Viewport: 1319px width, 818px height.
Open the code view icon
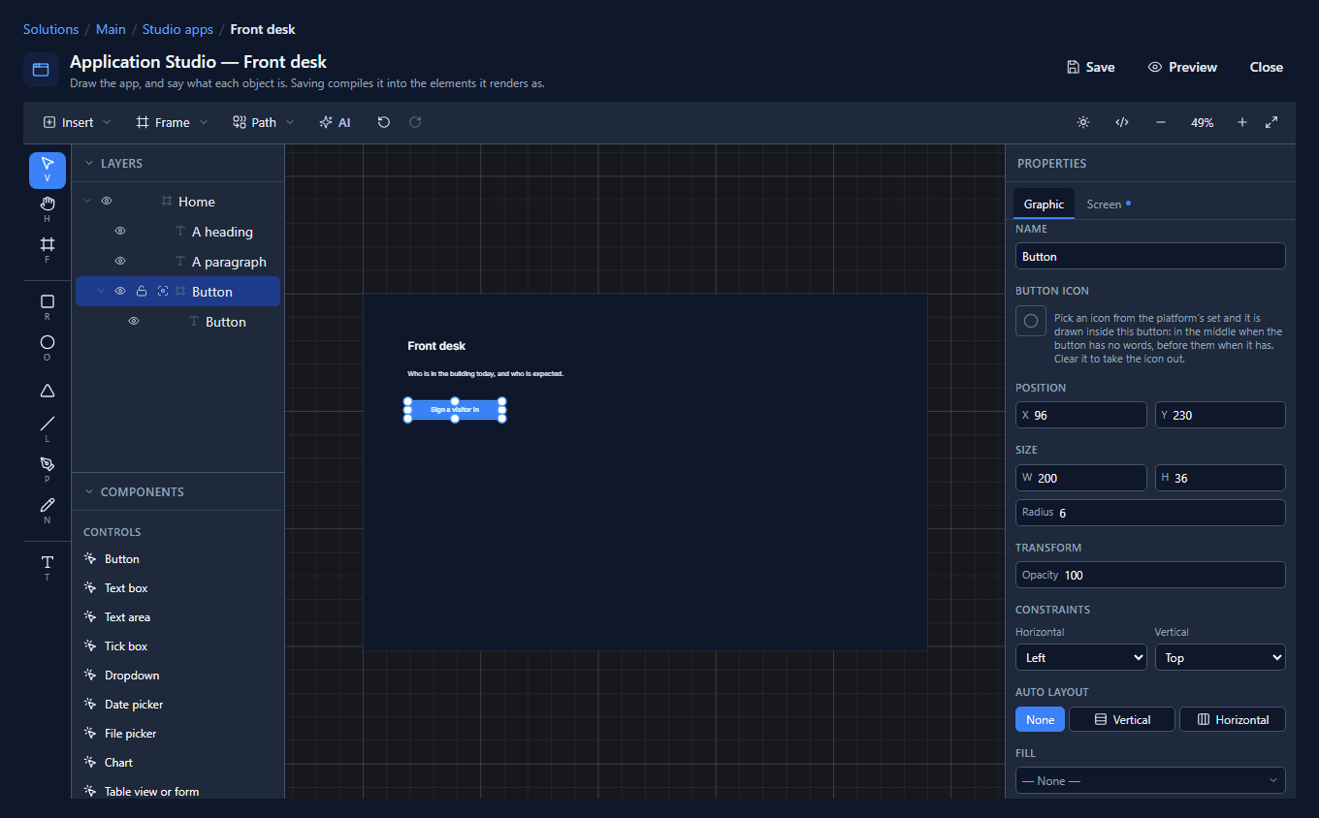[x=1122, y=122]
